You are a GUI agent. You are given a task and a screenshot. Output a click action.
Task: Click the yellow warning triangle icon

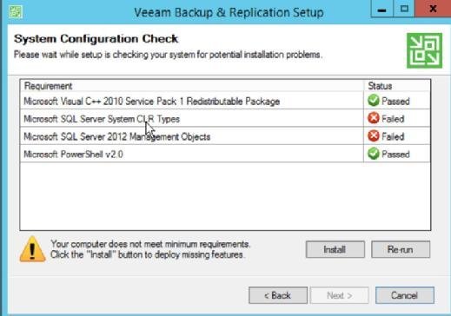32,249
